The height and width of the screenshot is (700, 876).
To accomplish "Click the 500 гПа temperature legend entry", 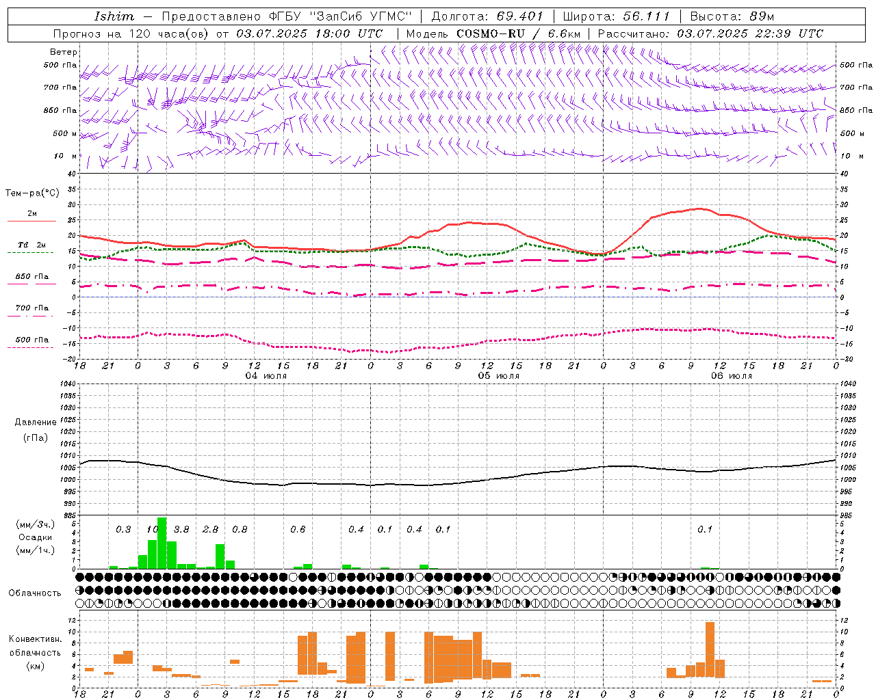I will click(31, 340).
